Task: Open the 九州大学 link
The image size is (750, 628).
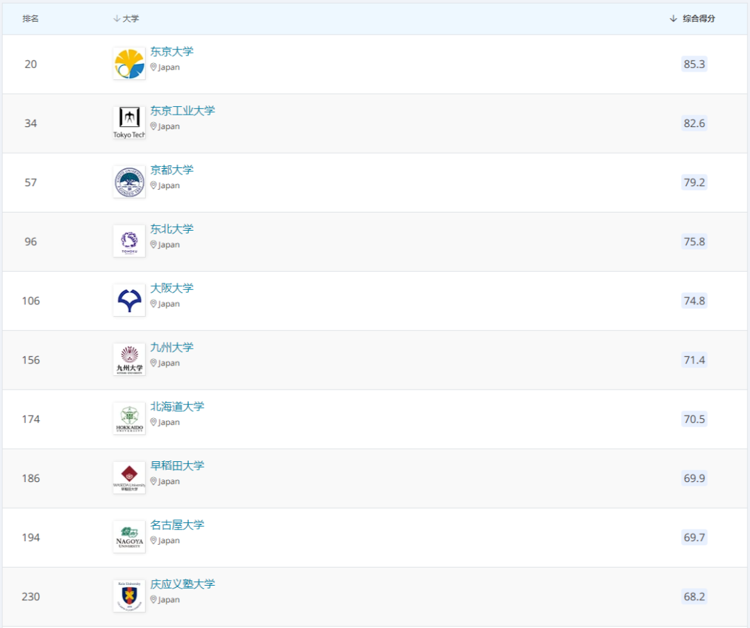Action: (172, 347)
